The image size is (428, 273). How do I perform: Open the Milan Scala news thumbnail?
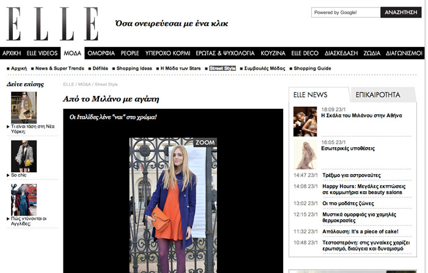(305, 122)
